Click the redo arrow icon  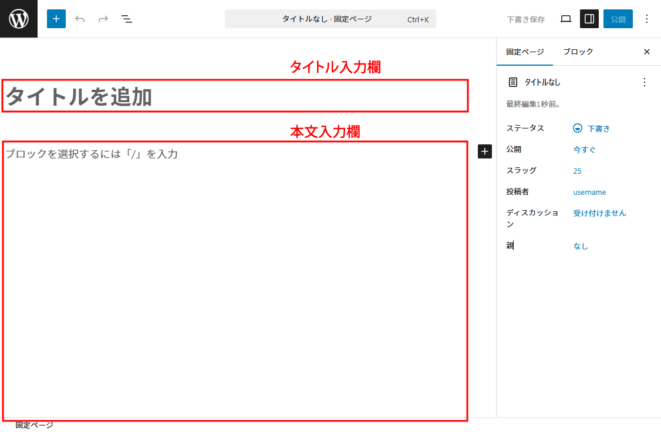103,19
